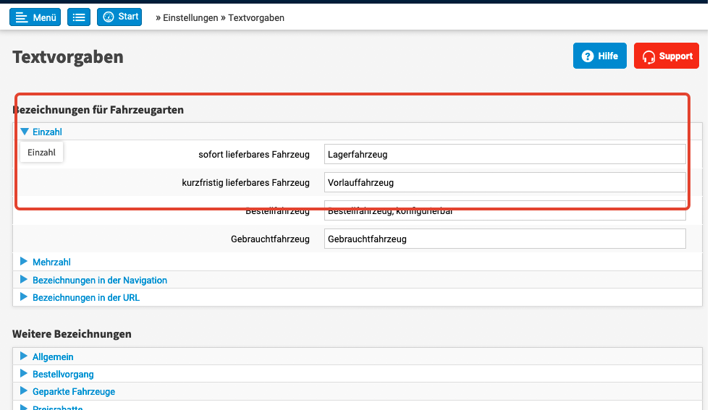Click the Einzahl section label link
Image resolution: width=710 pixels, height=410 pixels.
click(x=47, y=132)
